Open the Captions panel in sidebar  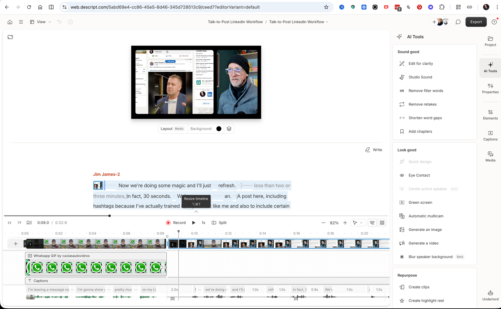click(x=490, y=136)
